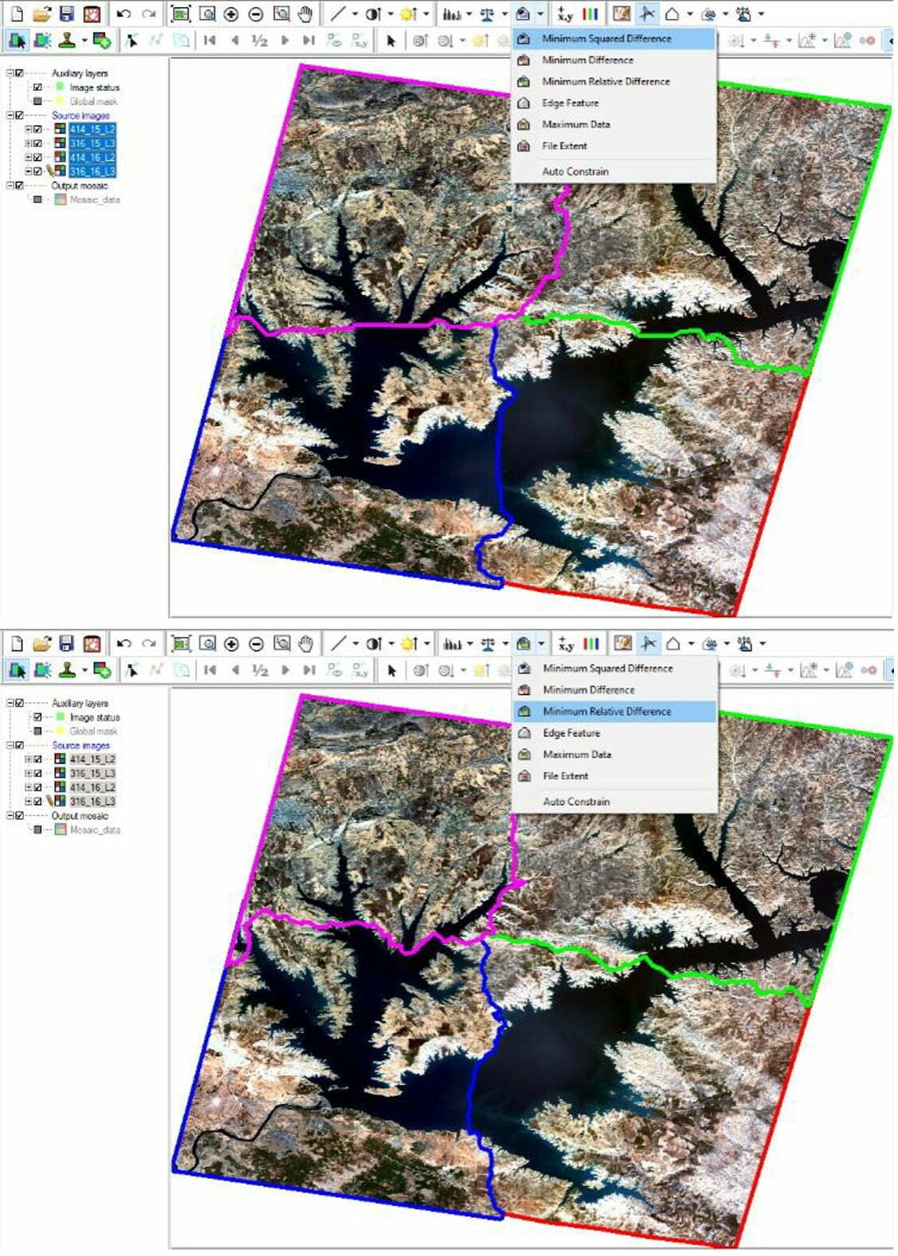Click RGB color bars icon, lower screenshot
Screen dimensions: 898x1256
pyautogui.click(x=590, y=644)
